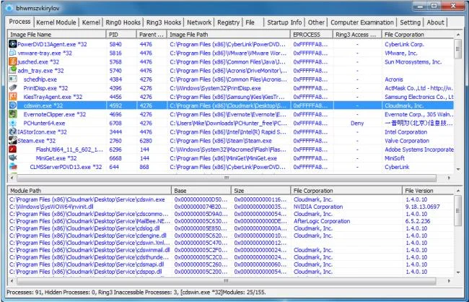Click the NVIDIA Corporation cell
The height and width of the screenshot is (302, 469).
pos(318,207)
